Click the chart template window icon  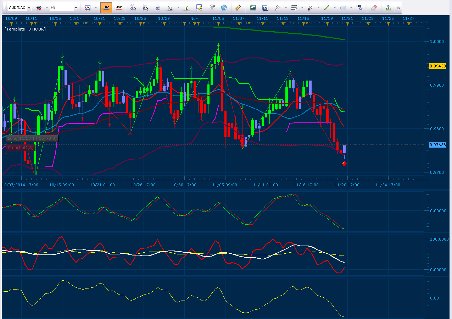(265, 7)
